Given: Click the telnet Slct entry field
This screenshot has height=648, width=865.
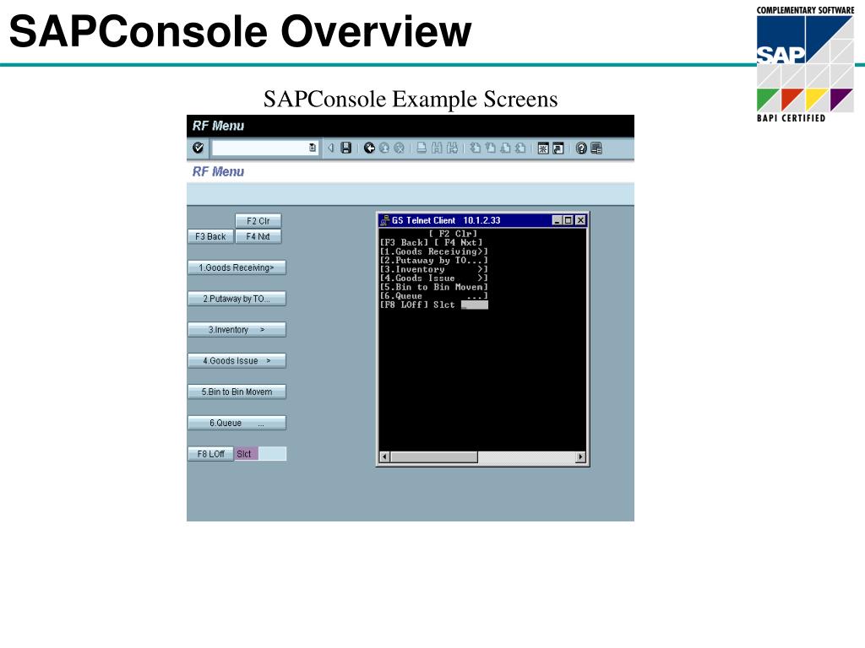Looking at the screenshot, I should coord(475,305).
